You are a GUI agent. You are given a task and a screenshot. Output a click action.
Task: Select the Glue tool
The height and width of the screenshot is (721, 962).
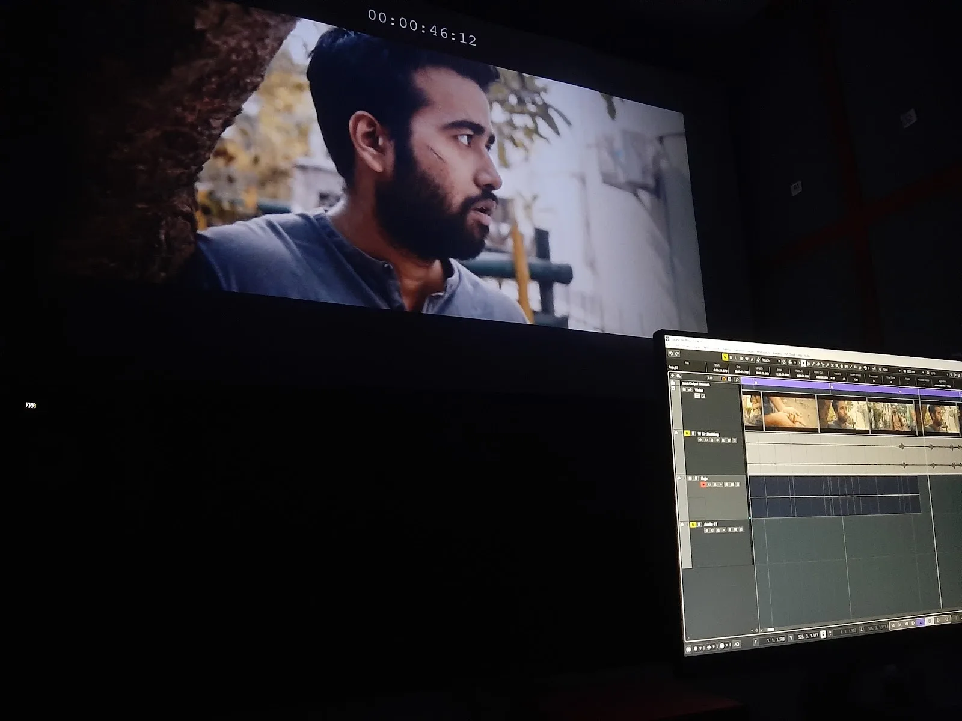click(x=827, y=365)
